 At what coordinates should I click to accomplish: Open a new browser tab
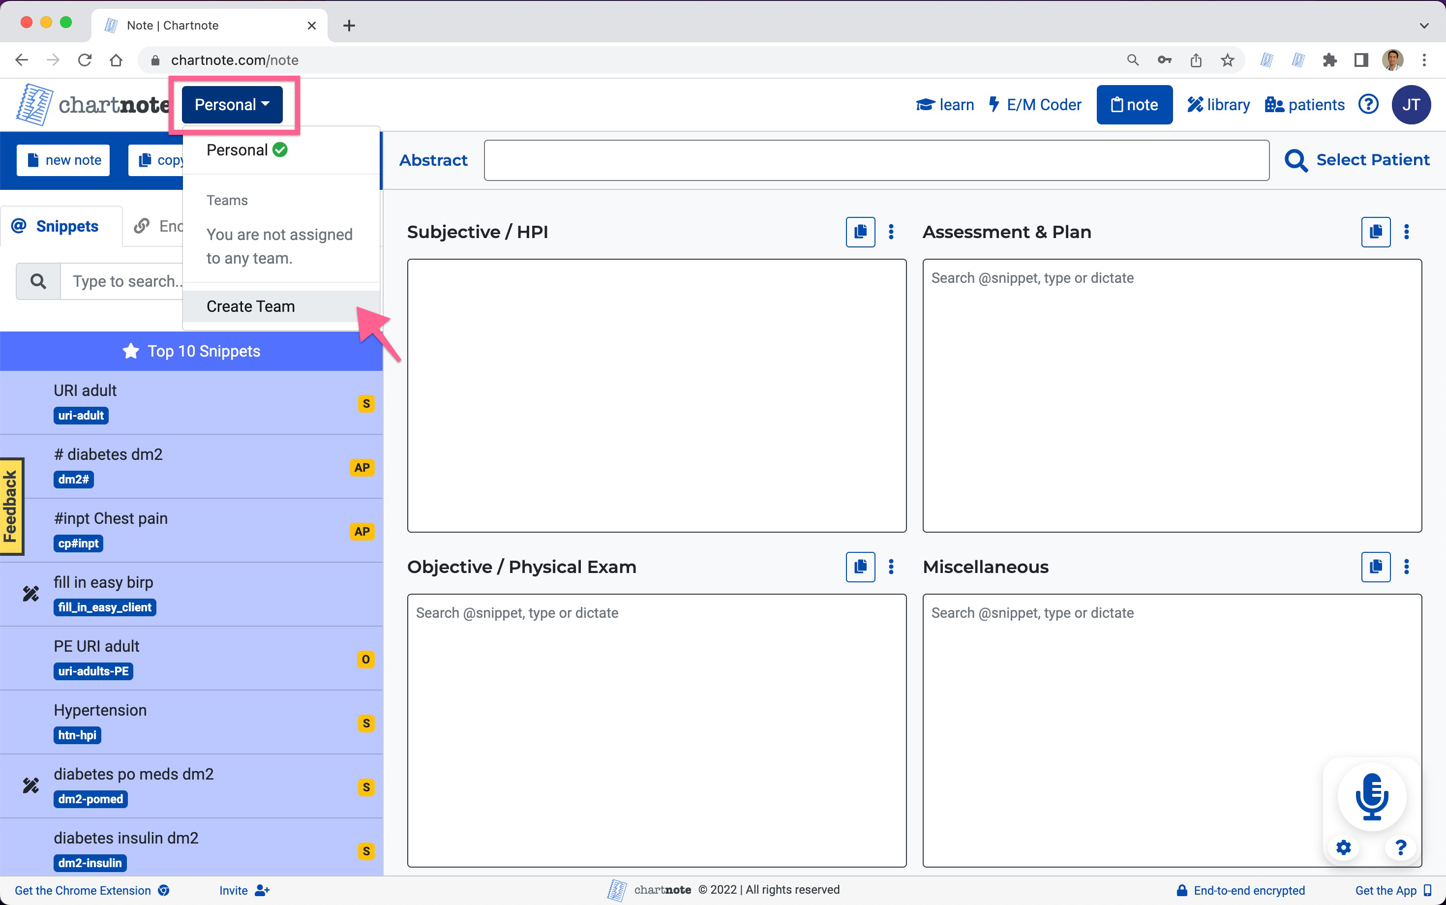pos(349,26)
